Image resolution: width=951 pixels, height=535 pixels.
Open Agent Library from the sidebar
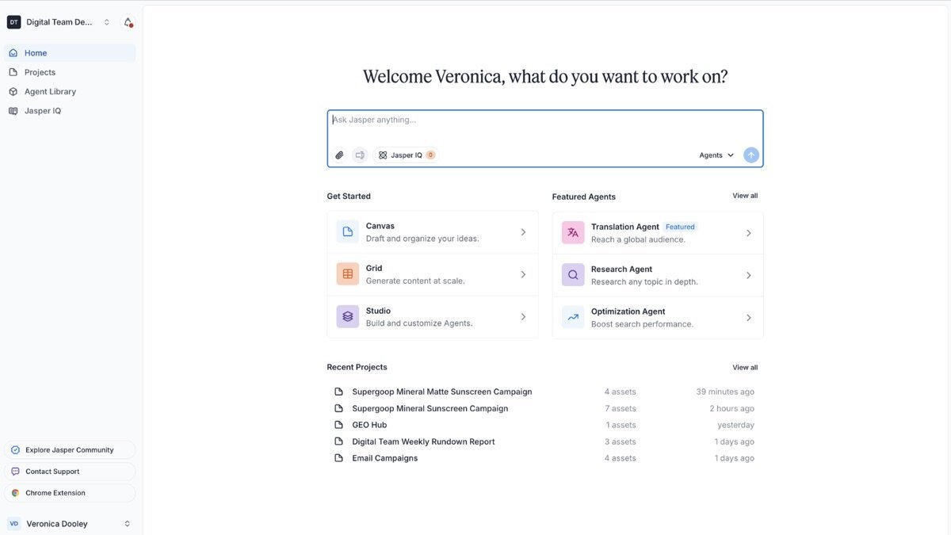[70, 91]
